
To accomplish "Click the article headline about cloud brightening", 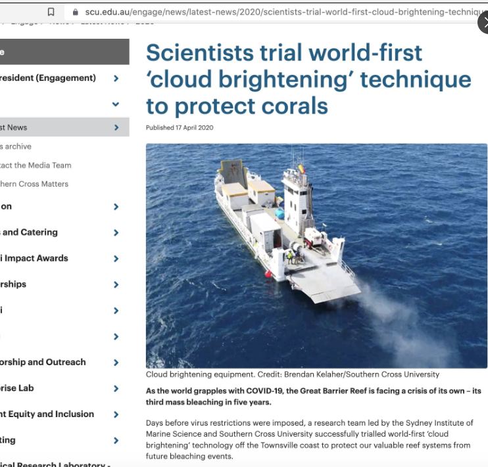I will pos(308,79).
